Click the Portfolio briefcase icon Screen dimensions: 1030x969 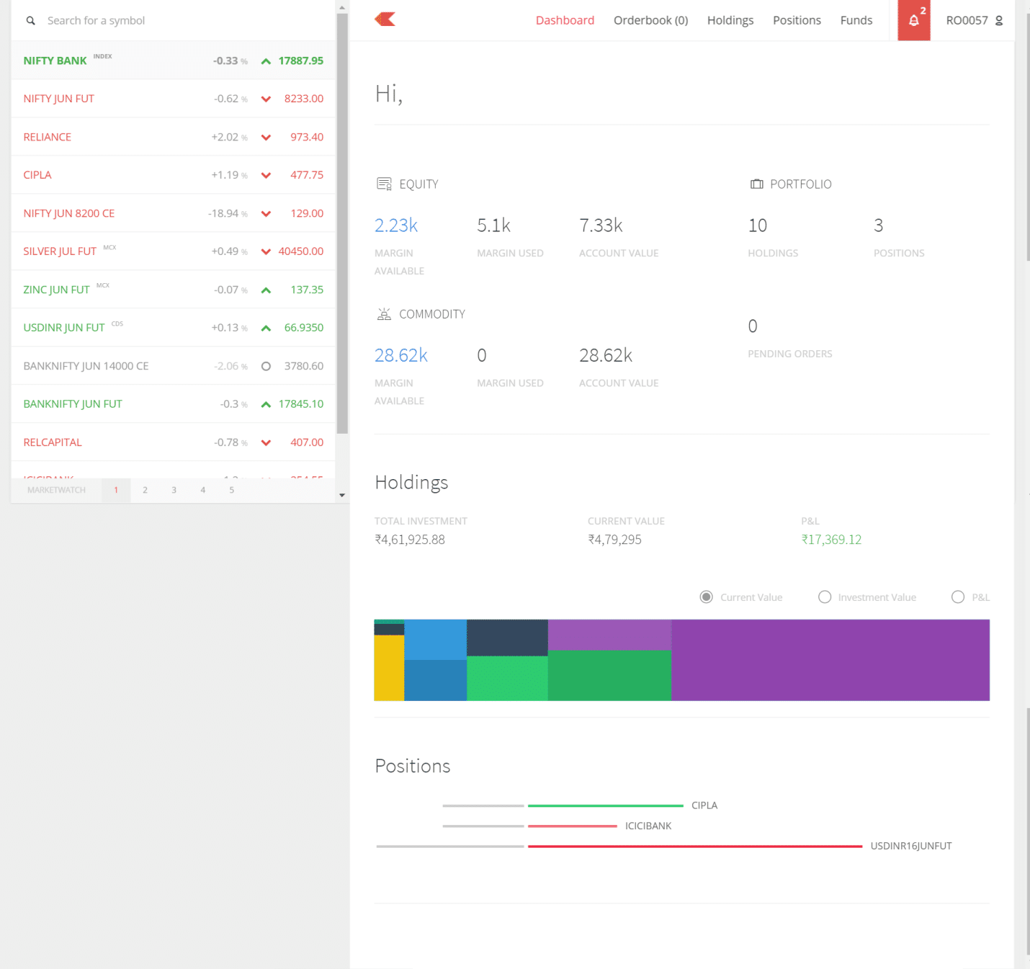(756, 184)
